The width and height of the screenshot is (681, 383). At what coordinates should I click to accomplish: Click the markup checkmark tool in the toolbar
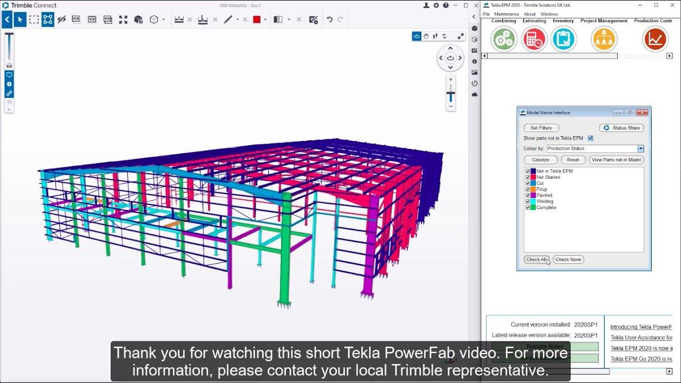pos(312,19)
